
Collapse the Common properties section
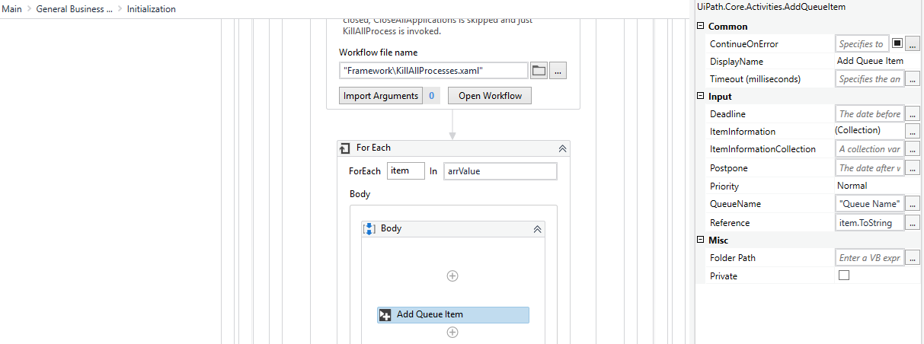[701, 27]
